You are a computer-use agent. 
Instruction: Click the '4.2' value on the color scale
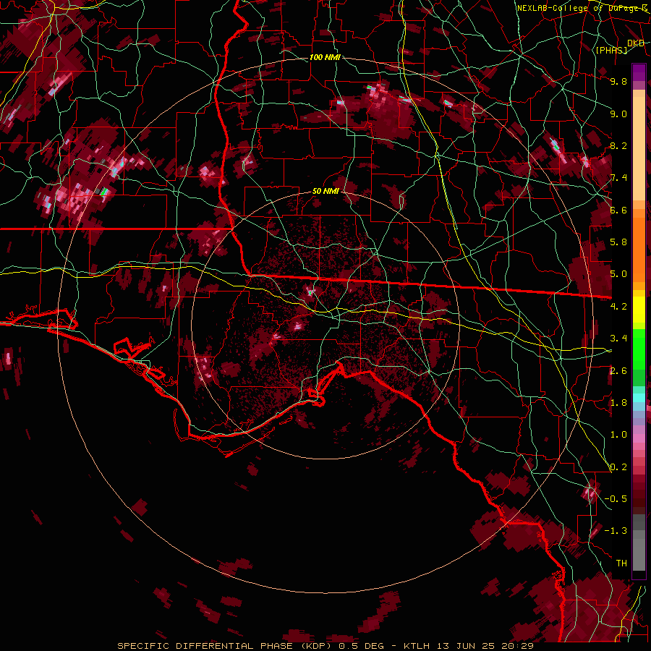[618, 307]
